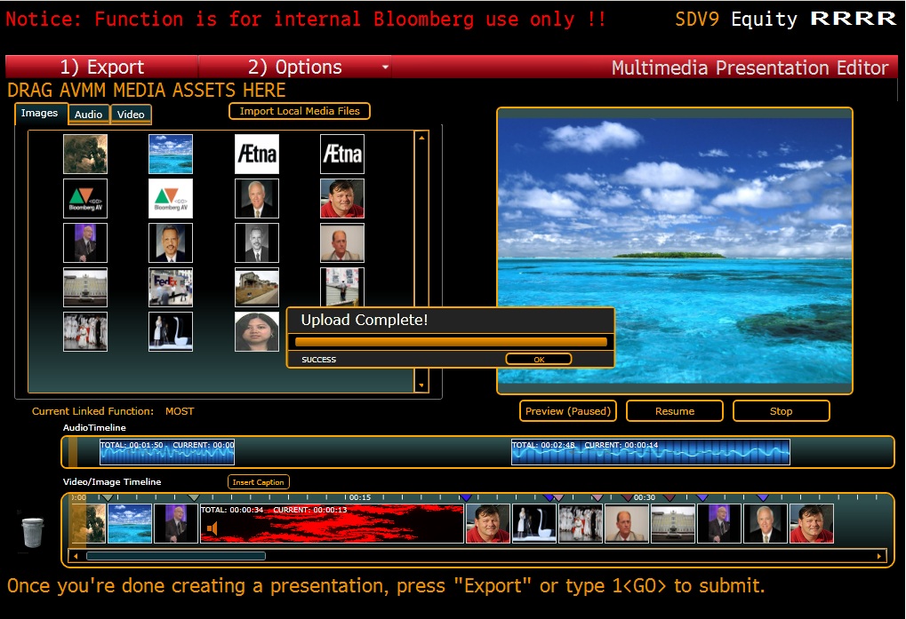Image resolution: width=906 pixels, height=619 pixels.
Task: Click the trash can icon
Action: [32, 531]
